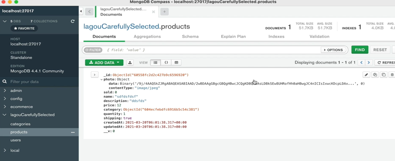Open a new tab with plus button

click(x=164, y=12)
